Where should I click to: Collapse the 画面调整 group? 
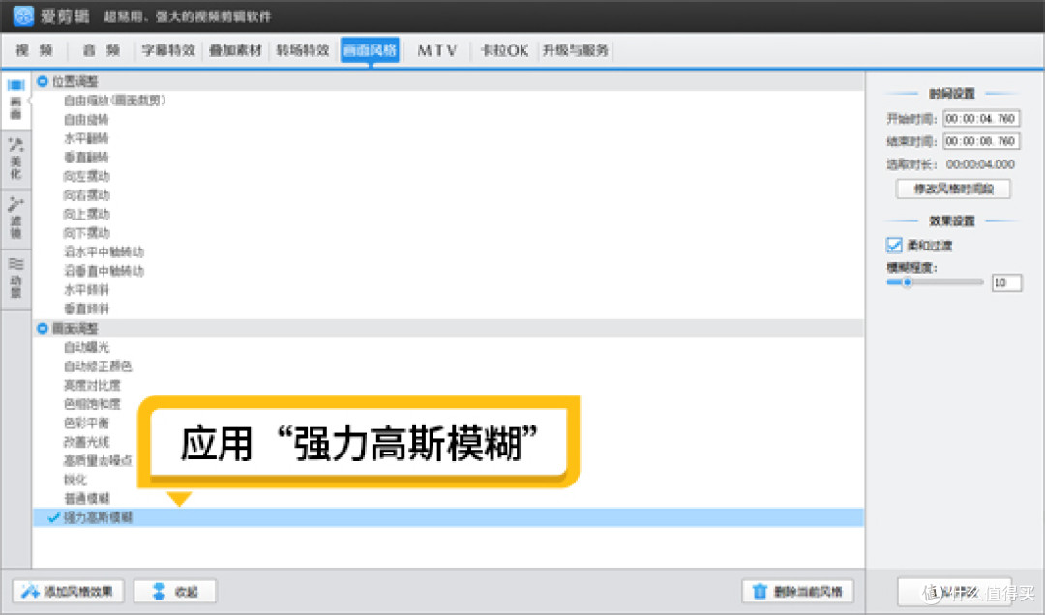click(43, 328)
